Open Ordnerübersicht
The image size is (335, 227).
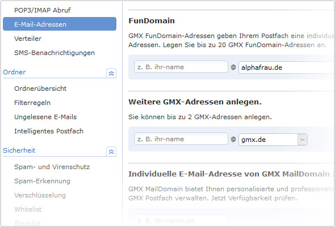point(40,89)
